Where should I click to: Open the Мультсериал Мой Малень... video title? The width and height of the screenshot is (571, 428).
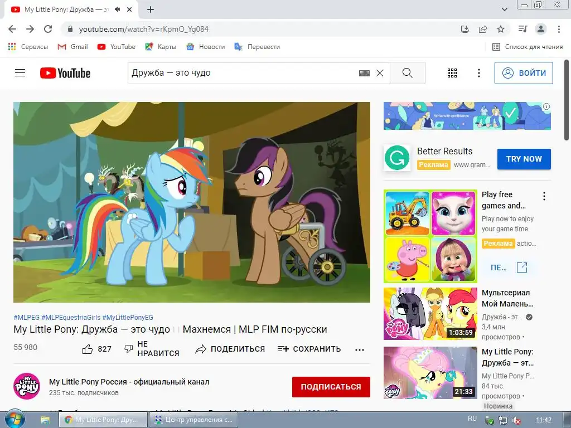coord(507,298)
